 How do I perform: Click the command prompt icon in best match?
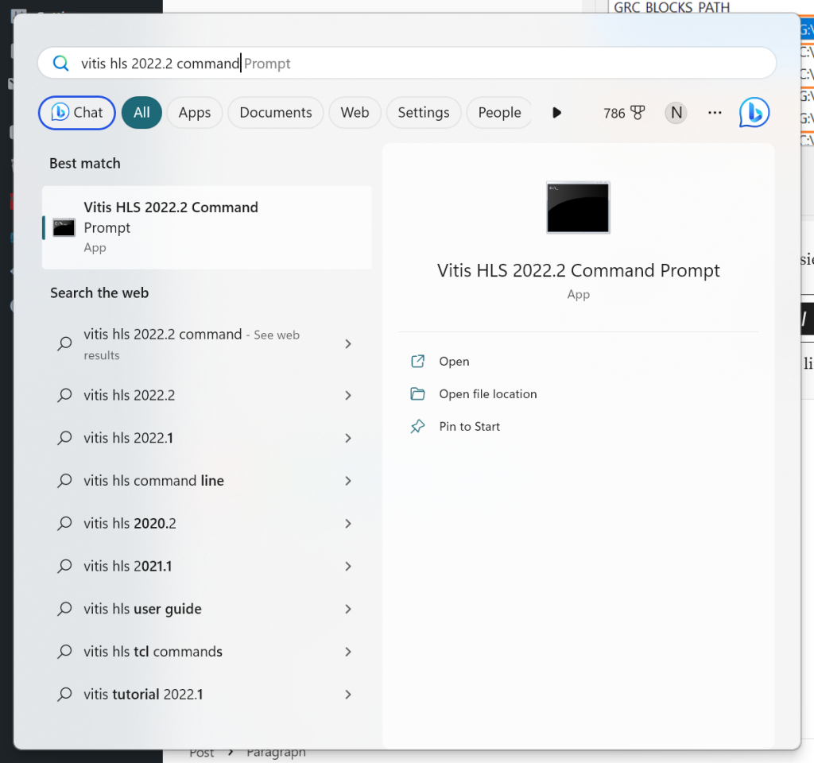tap(64, 227)
